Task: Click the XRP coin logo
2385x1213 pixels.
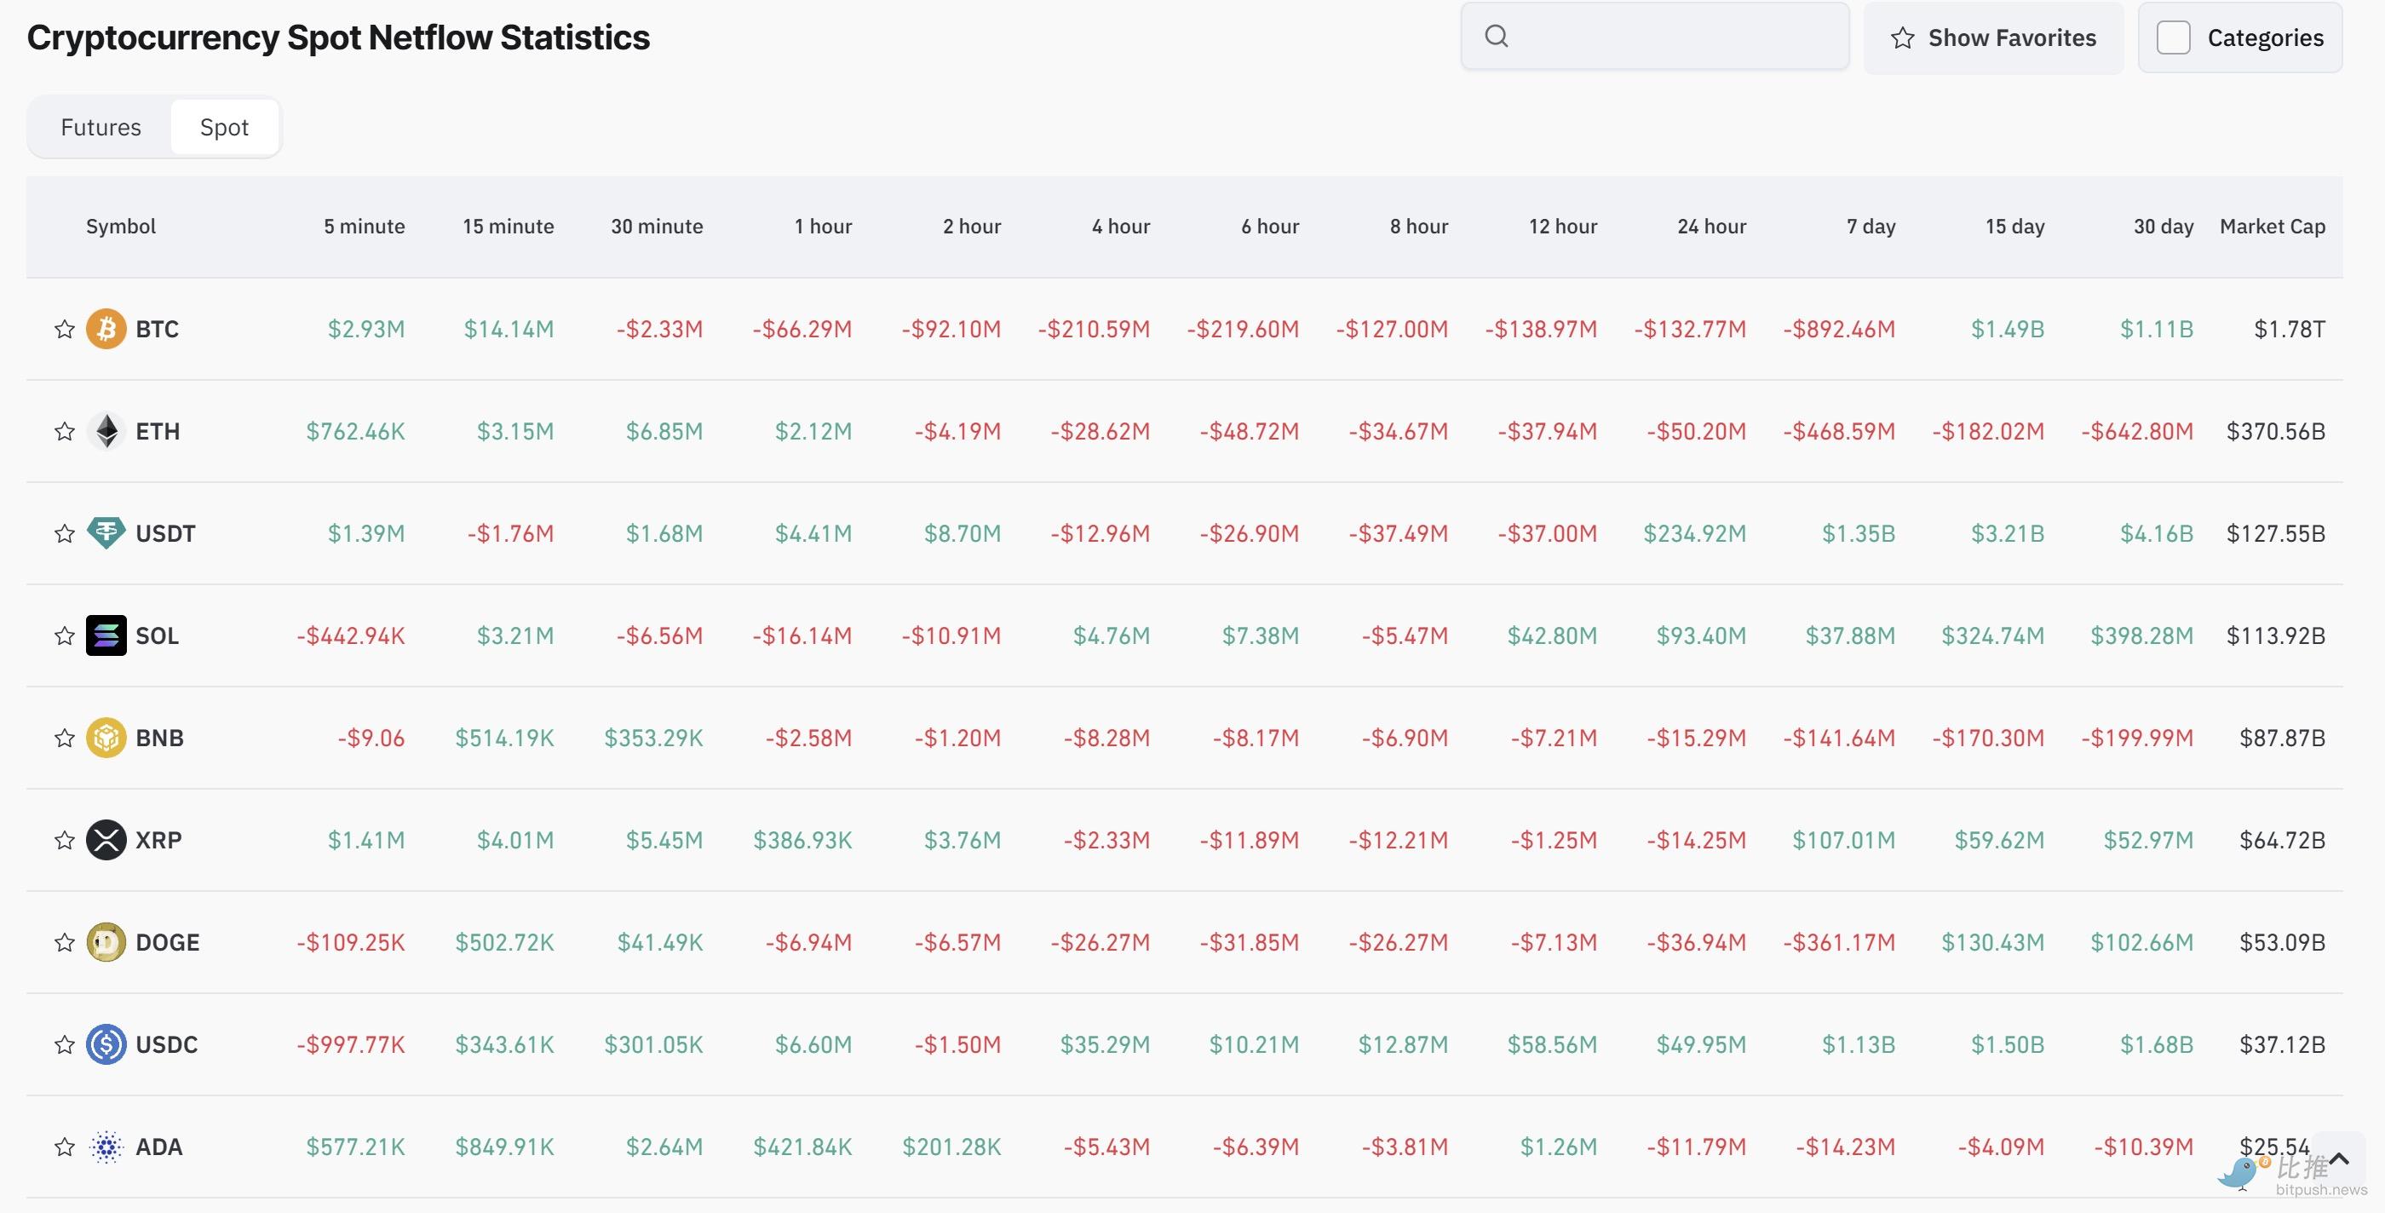Action: click(106, 840)
